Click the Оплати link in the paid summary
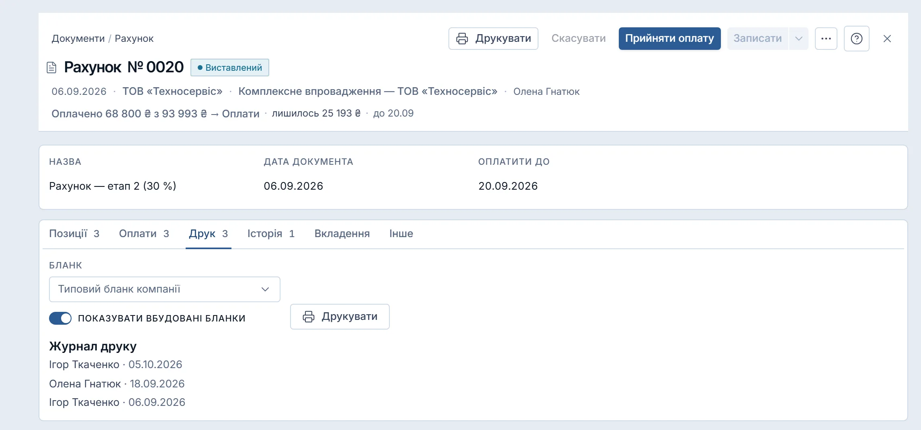Screen dimensions: 921x430 241,114
